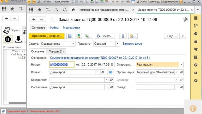
Task: Open notifications bell icon
Action: click(x=65, y=9)
